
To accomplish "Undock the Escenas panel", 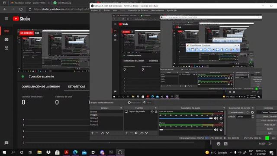I will 121,108.
